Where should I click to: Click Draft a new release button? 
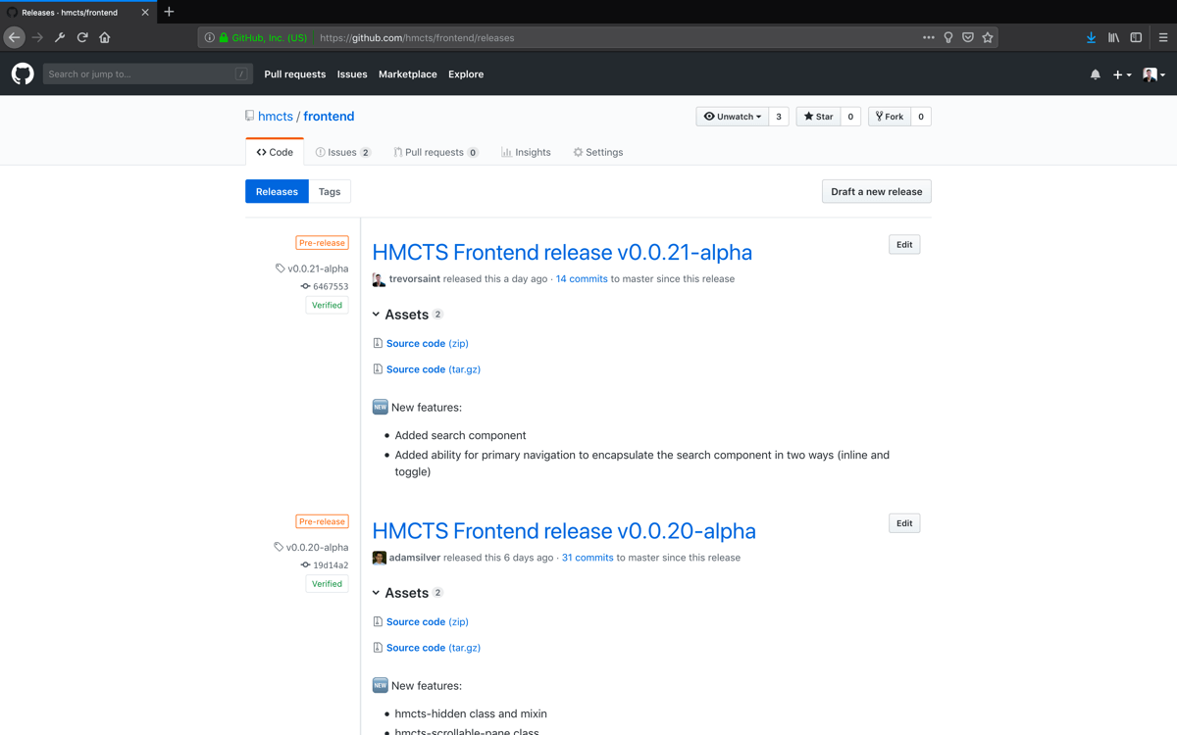(877, 191)
